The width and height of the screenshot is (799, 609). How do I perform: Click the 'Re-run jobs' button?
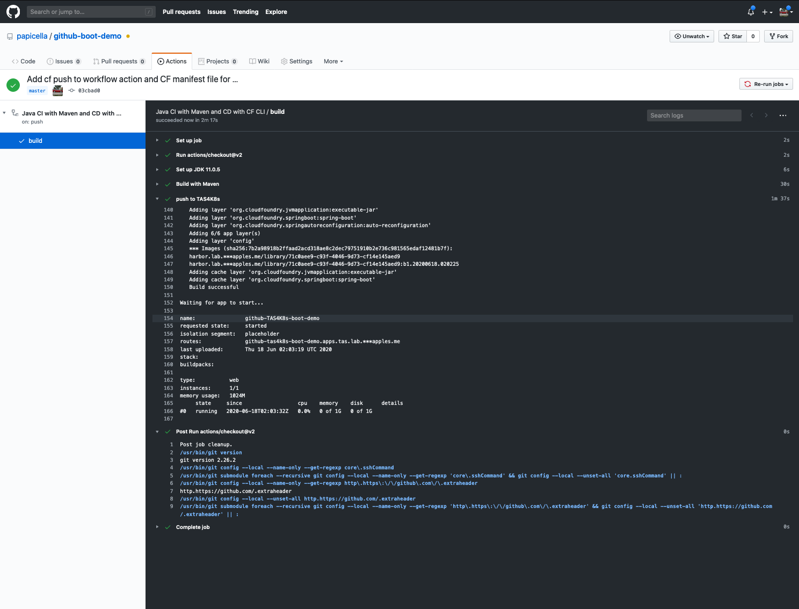point(766,84)
